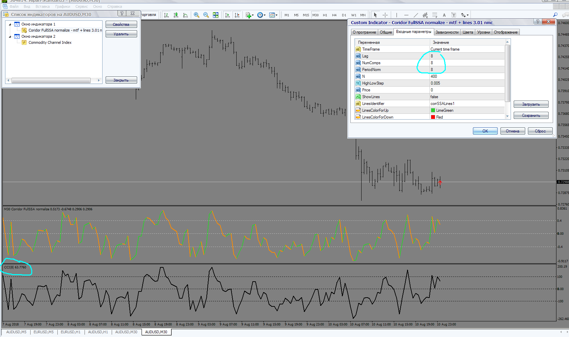Open the Отображение tab

(x=506, y=32)
